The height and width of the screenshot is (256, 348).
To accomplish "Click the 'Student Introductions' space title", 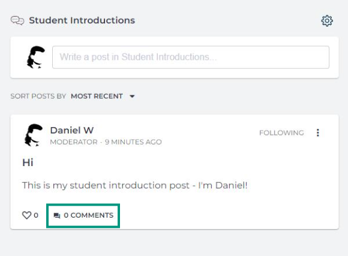I will tap(82, 20).
